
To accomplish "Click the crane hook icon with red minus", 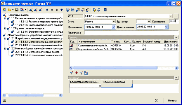I will 81,73.
